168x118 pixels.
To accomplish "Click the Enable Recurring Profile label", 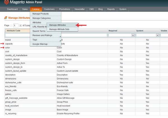I will [x=68, y=114].
